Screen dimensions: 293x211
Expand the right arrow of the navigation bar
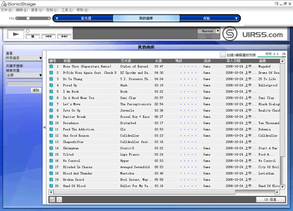(x=236, y=18)
